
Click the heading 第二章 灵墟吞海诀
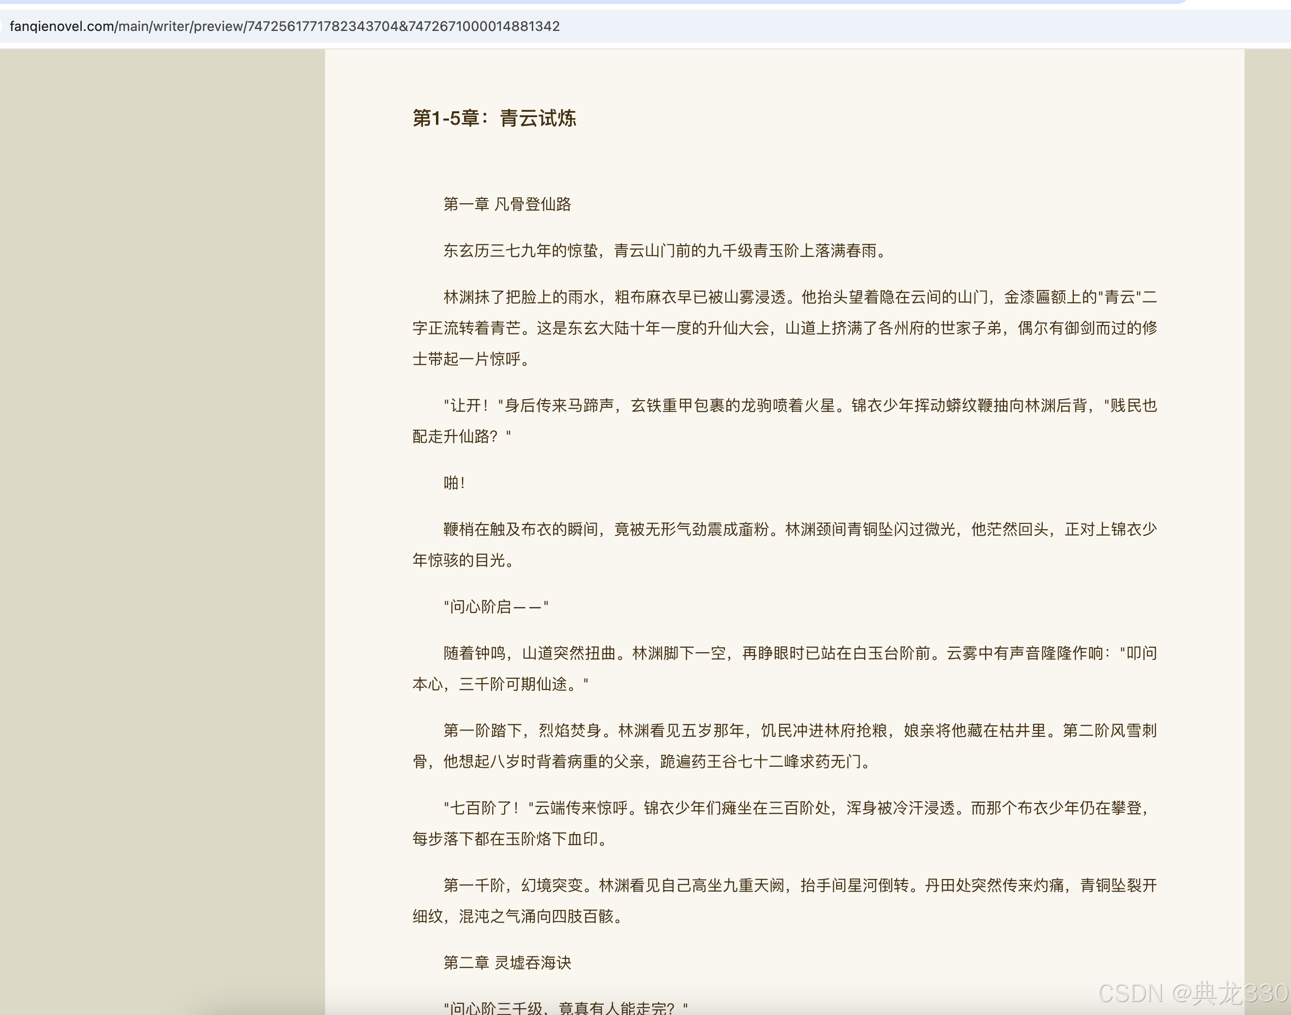[507, 963]
